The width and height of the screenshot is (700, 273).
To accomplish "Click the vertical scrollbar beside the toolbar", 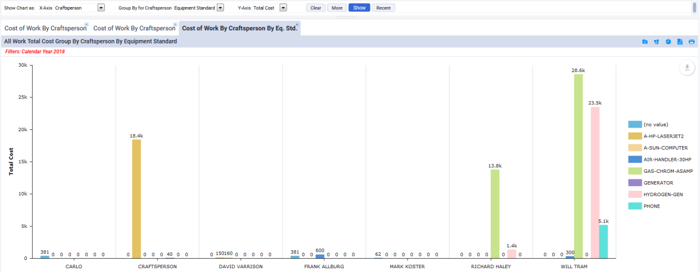I will [694, 8].
